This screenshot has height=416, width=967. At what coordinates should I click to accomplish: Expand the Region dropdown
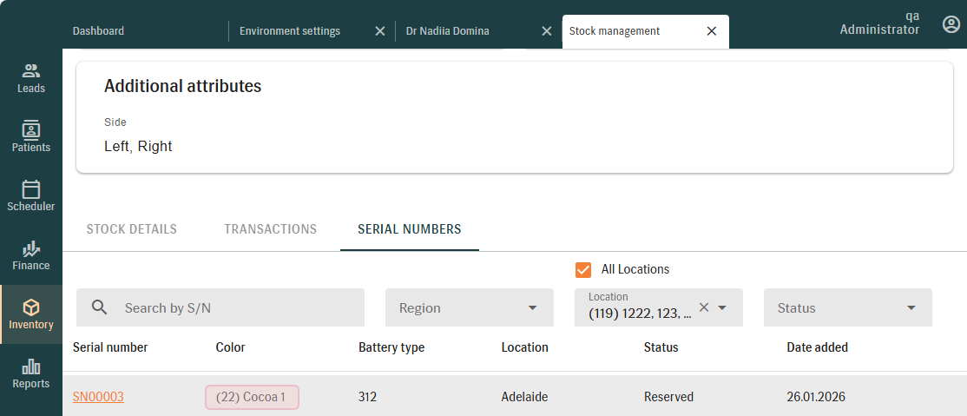[532, 308]
